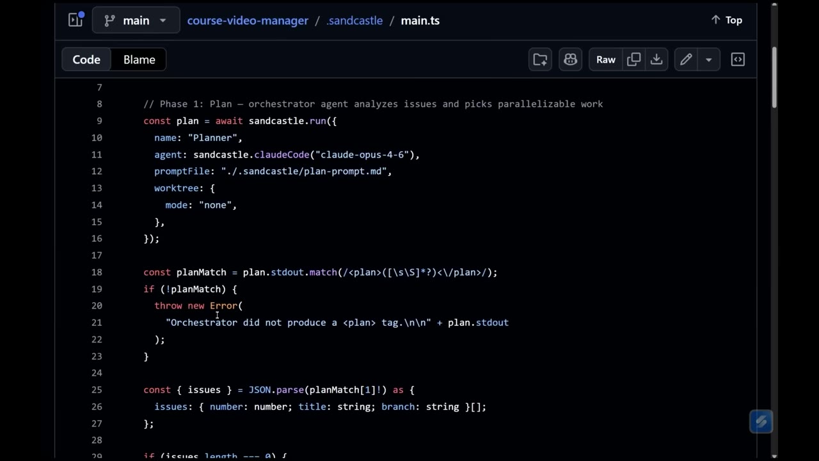Open the main branch selector dropdown
The width and height of the screenshot is (819, 461).
[x=136, y=20]
